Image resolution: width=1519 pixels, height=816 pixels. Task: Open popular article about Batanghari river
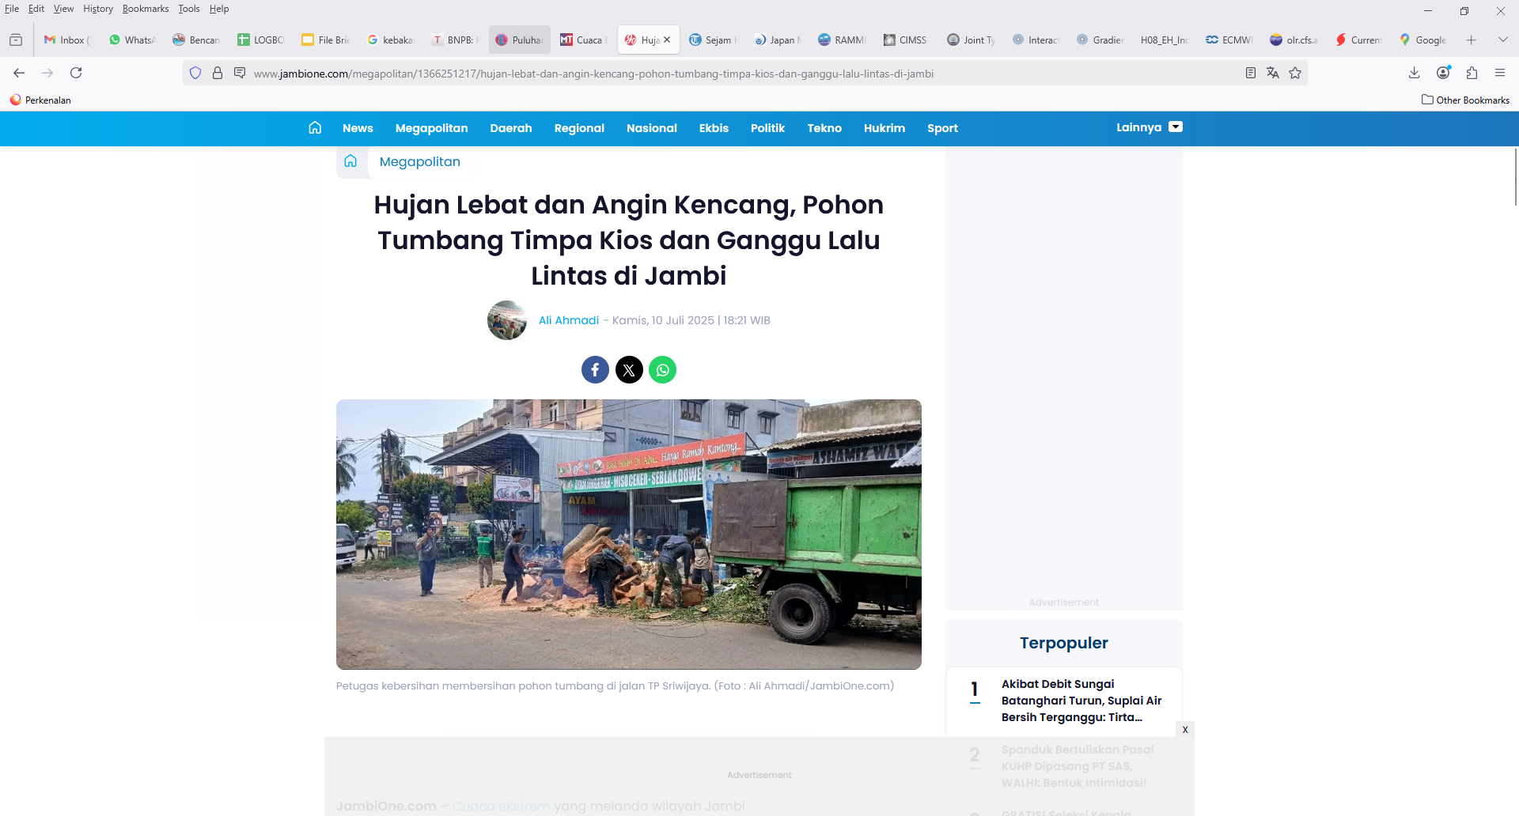[1081, 701]
